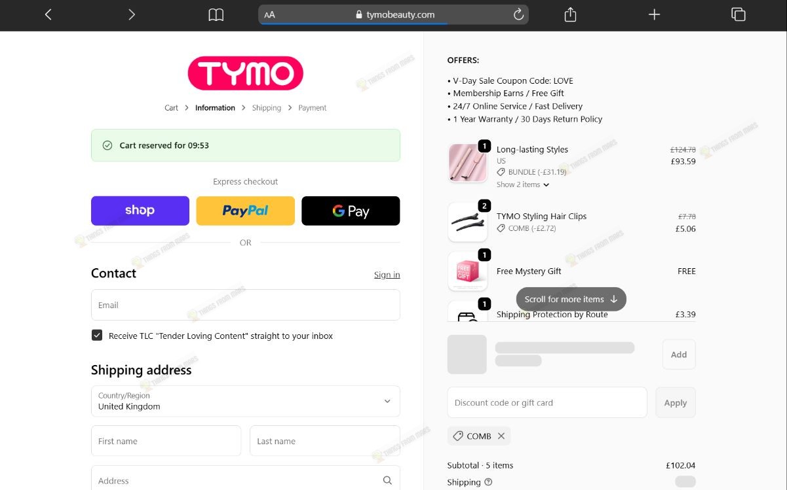The image size is (787, 490).
Task: Click the TYMO logo
Action: tap(246, 73)
